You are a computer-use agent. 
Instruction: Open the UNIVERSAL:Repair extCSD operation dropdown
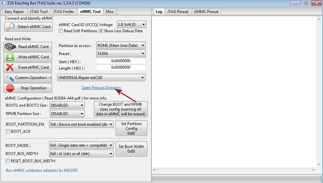click(x=101, y=78)
